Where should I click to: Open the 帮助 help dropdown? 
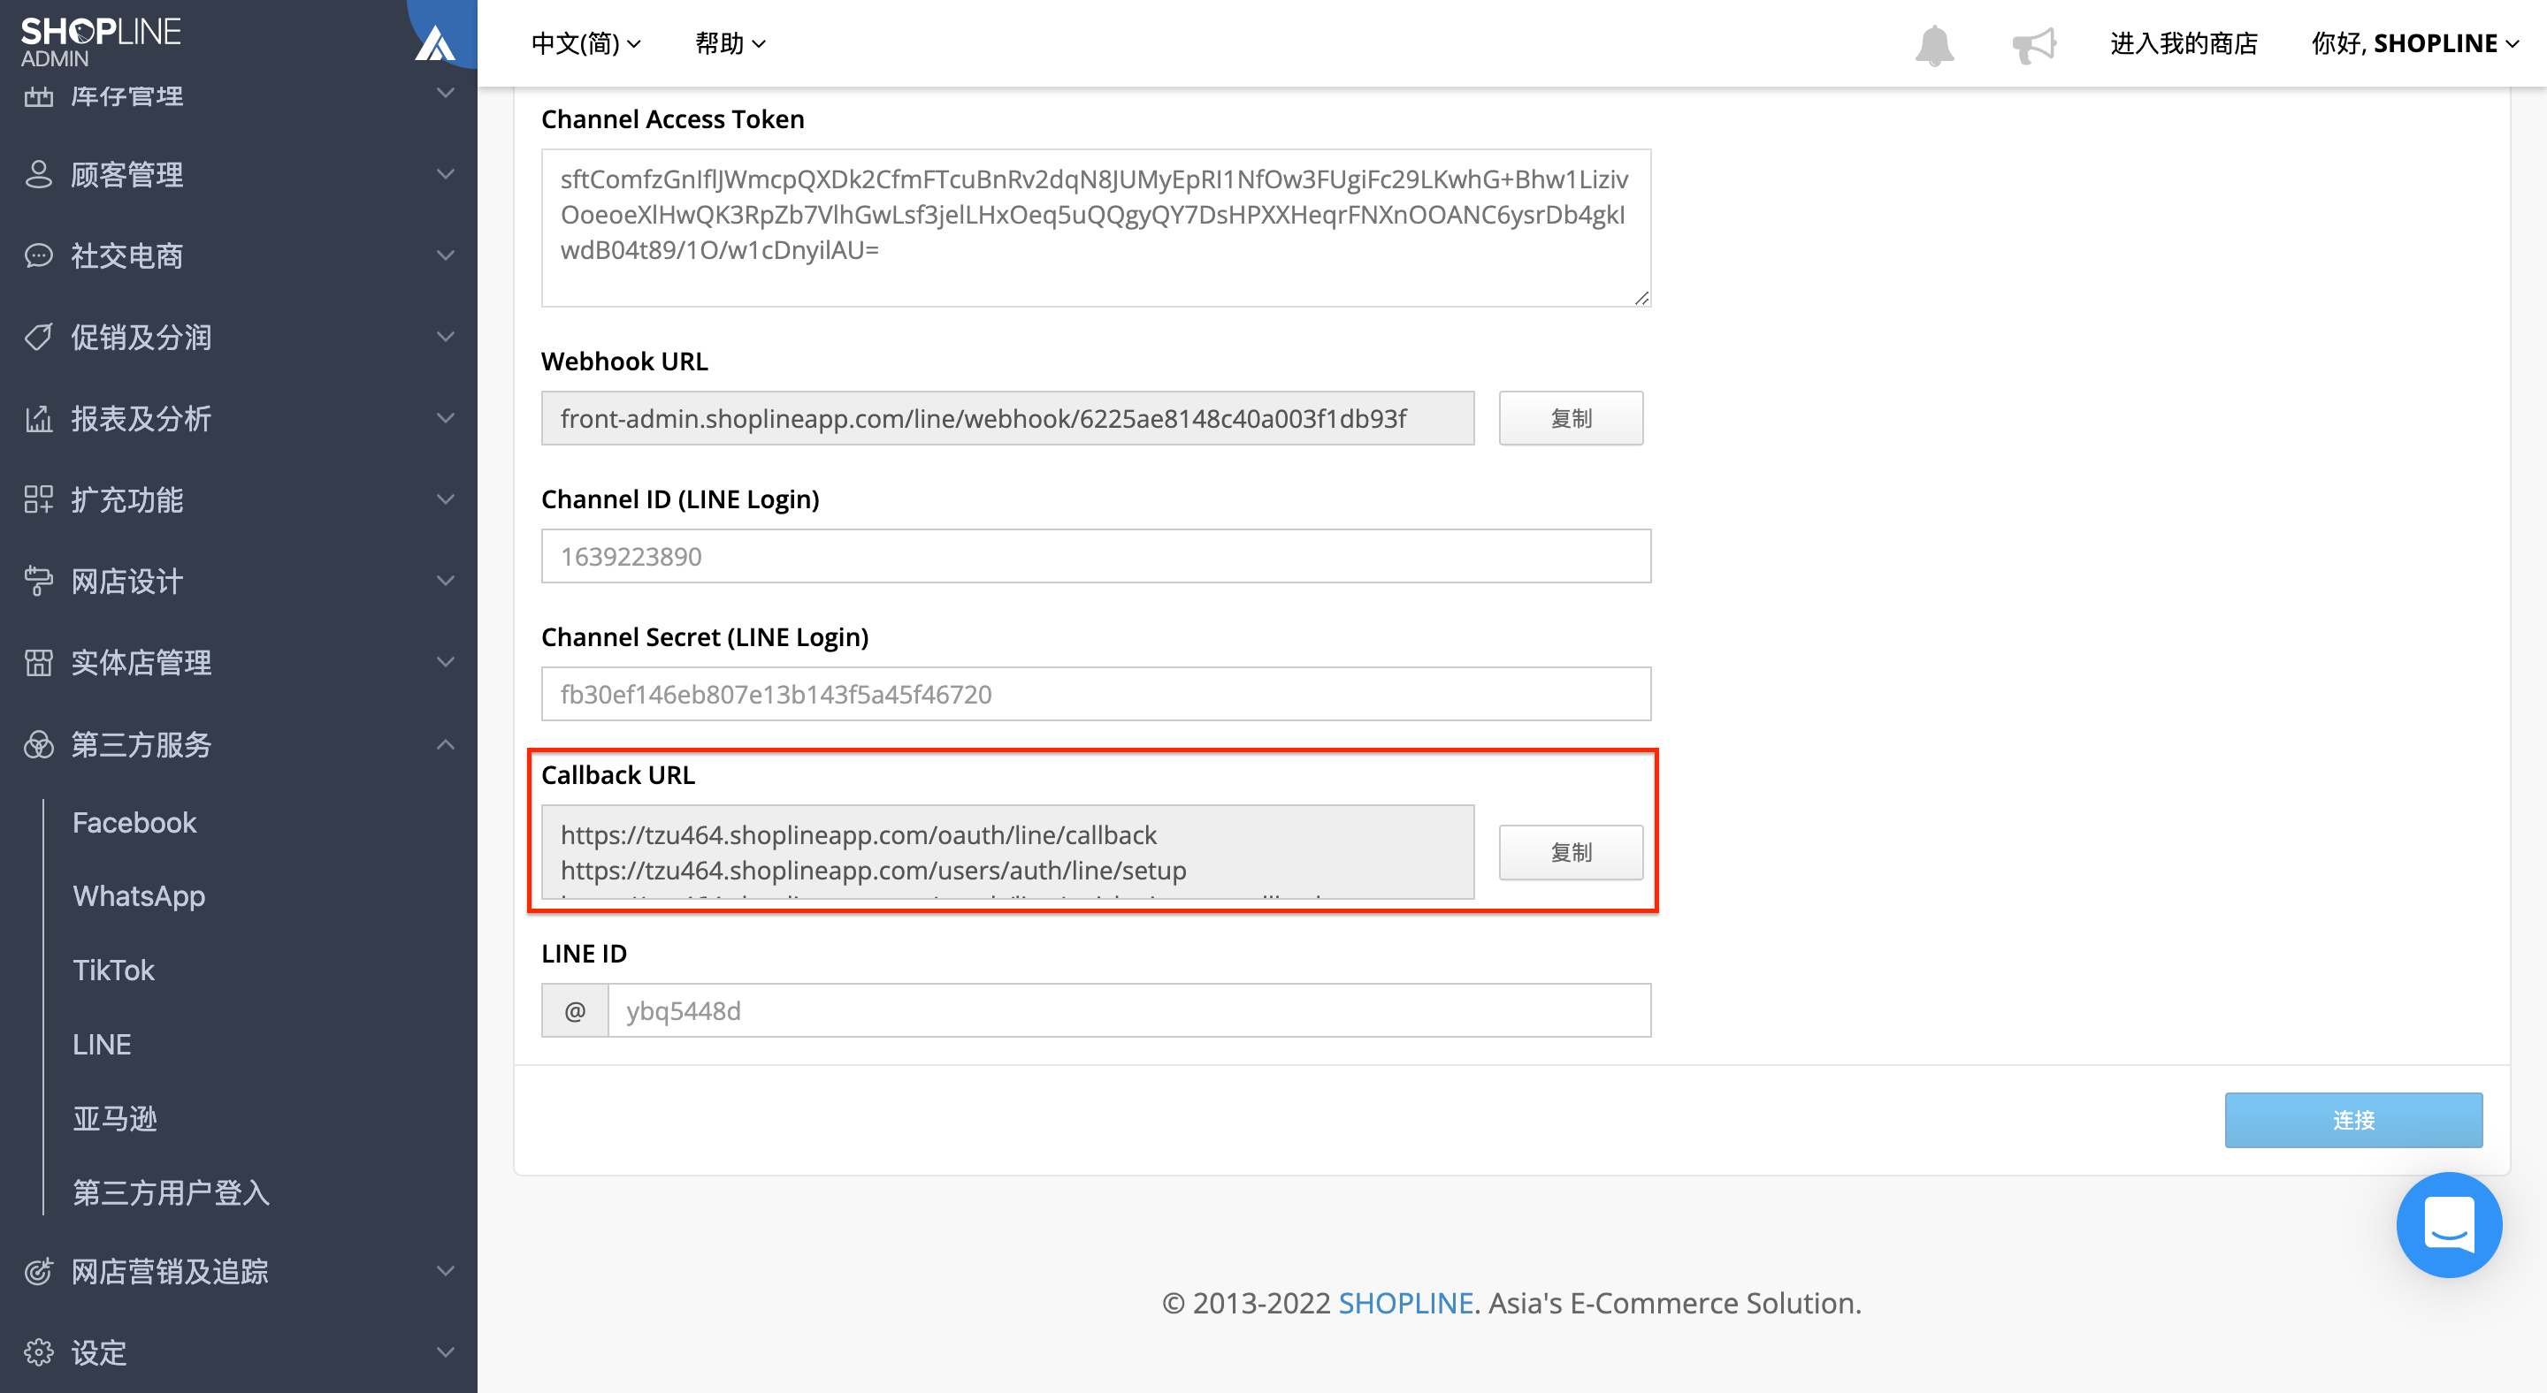[x=730, y=43]
